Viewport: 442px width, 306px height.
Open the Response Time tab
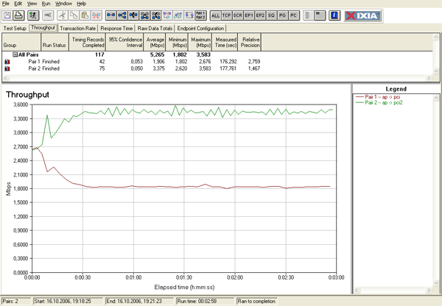116,28
